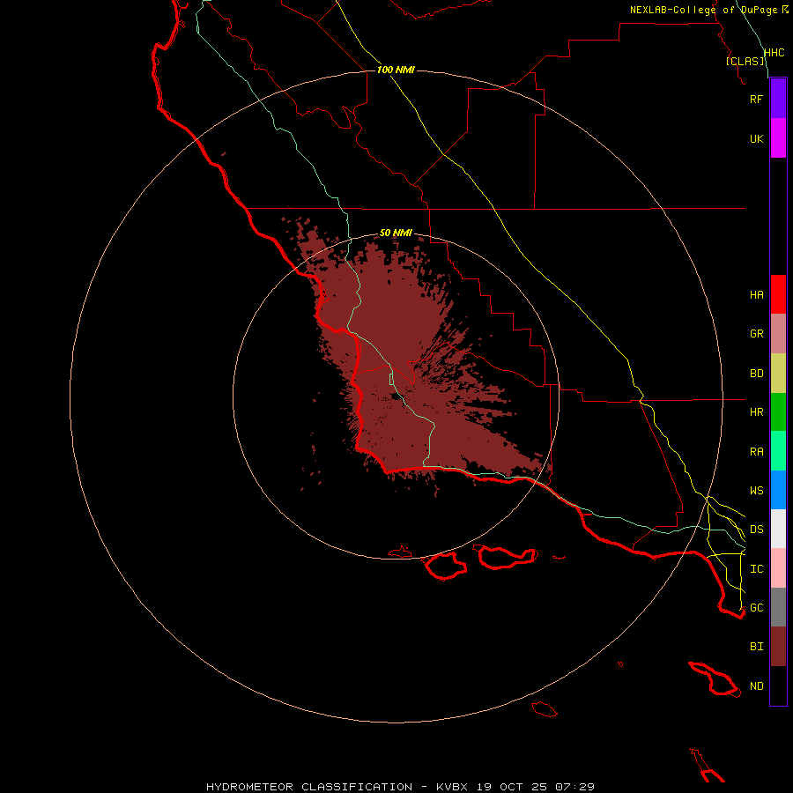Click the RF purple legend swatch
Viewport: 793px width, 793px height.
point(778,99)
